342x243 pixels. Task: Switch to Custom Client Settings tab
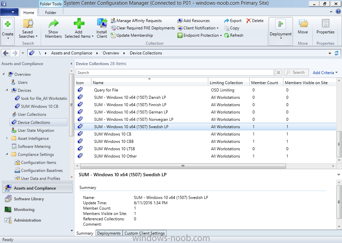click(x=144, y=233)
